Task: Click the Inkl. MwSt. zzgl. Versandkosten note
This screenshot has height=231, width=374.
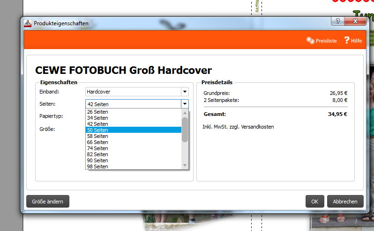Action: click(238, 127)
